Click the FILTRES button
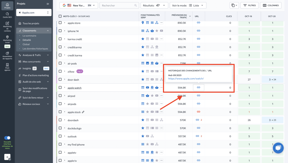Viewport: 288px width, 163px height. 249,5
